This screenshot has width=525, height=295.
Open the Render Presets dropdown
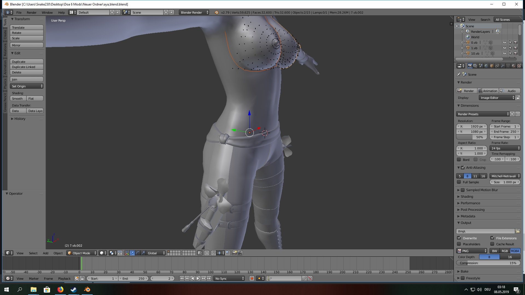click(x=483, y=114)
